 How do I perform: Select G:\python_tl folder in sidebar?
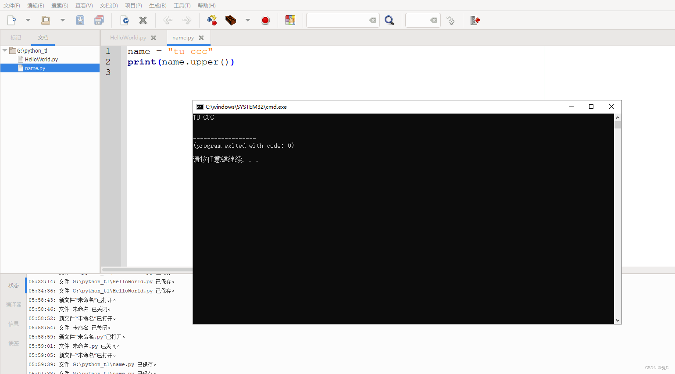coord(32,50)
